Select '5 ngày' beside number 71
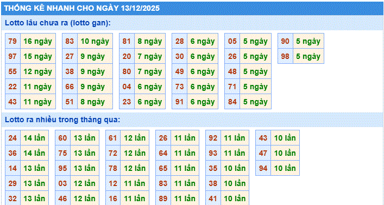Image resolution: width=384 pixels, height=205 pixels. tap(255, 87)
